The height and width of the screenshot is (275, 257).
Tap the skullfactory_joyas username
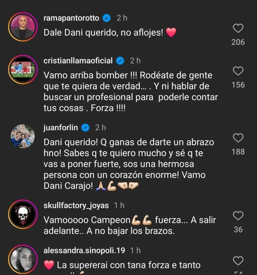coord(76,206)
